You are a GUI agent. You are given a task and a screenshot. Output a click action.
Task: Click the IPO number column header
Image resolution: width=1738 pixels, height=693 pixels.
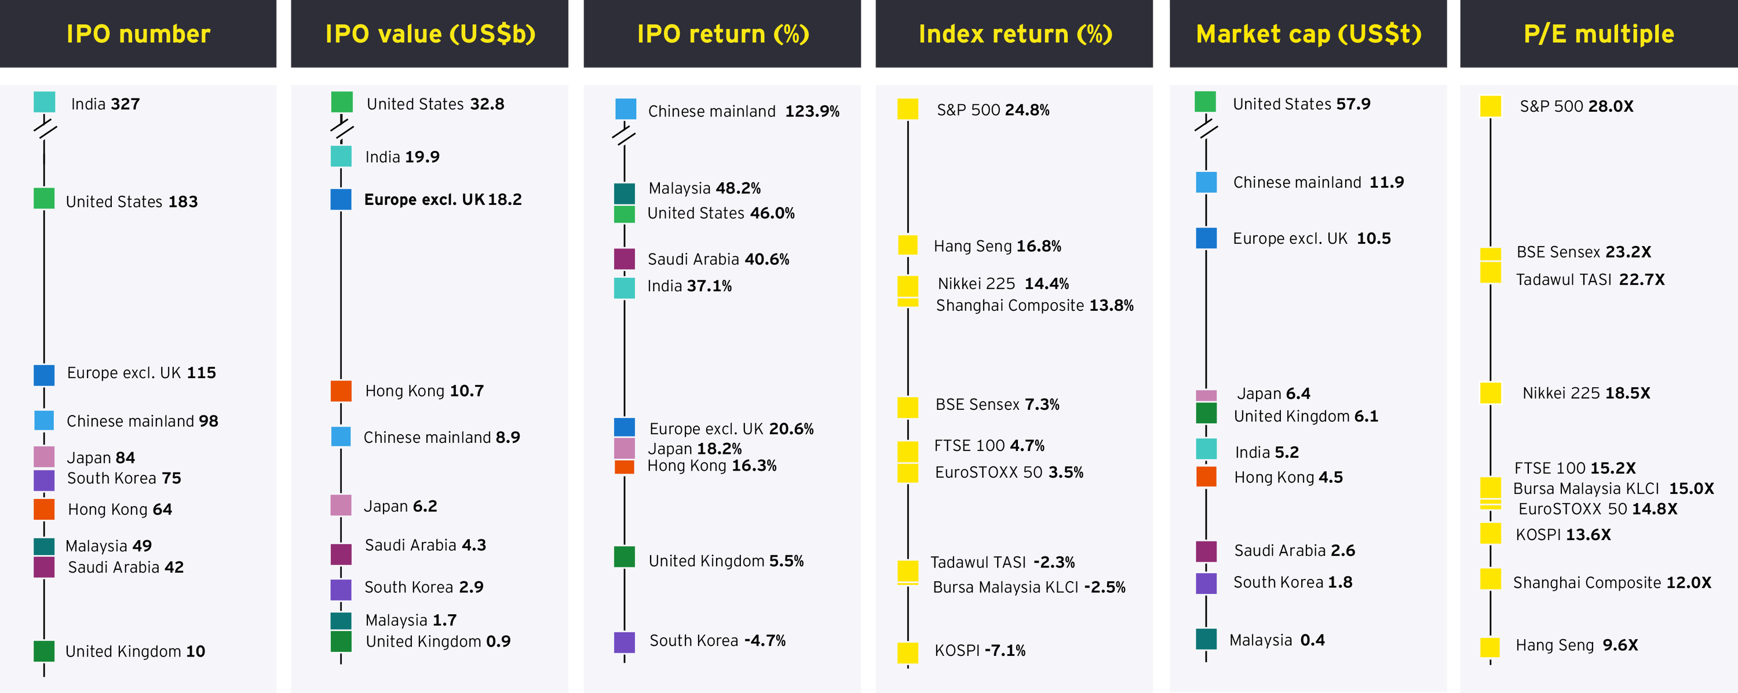coord(138,34)
